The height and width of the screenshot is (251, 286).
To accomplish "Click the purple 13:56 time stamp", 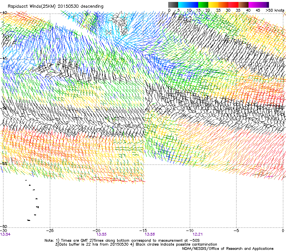I will pyautogui.click(x=150, y=234).
